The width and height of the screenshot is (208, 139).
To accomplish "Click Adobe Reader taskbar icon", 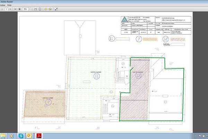I will (40, 135).
